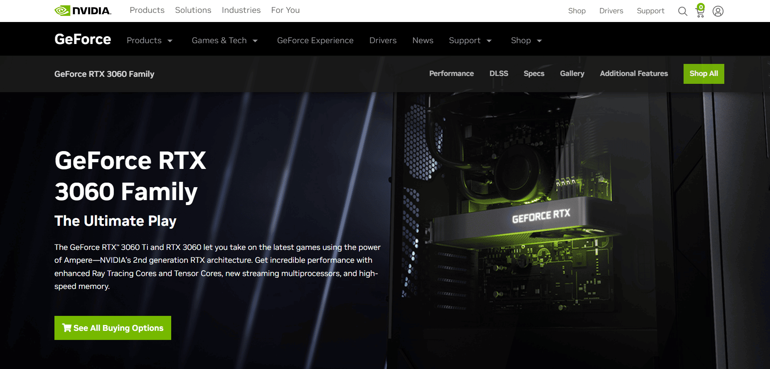Open the search magnifier icon

683,11
